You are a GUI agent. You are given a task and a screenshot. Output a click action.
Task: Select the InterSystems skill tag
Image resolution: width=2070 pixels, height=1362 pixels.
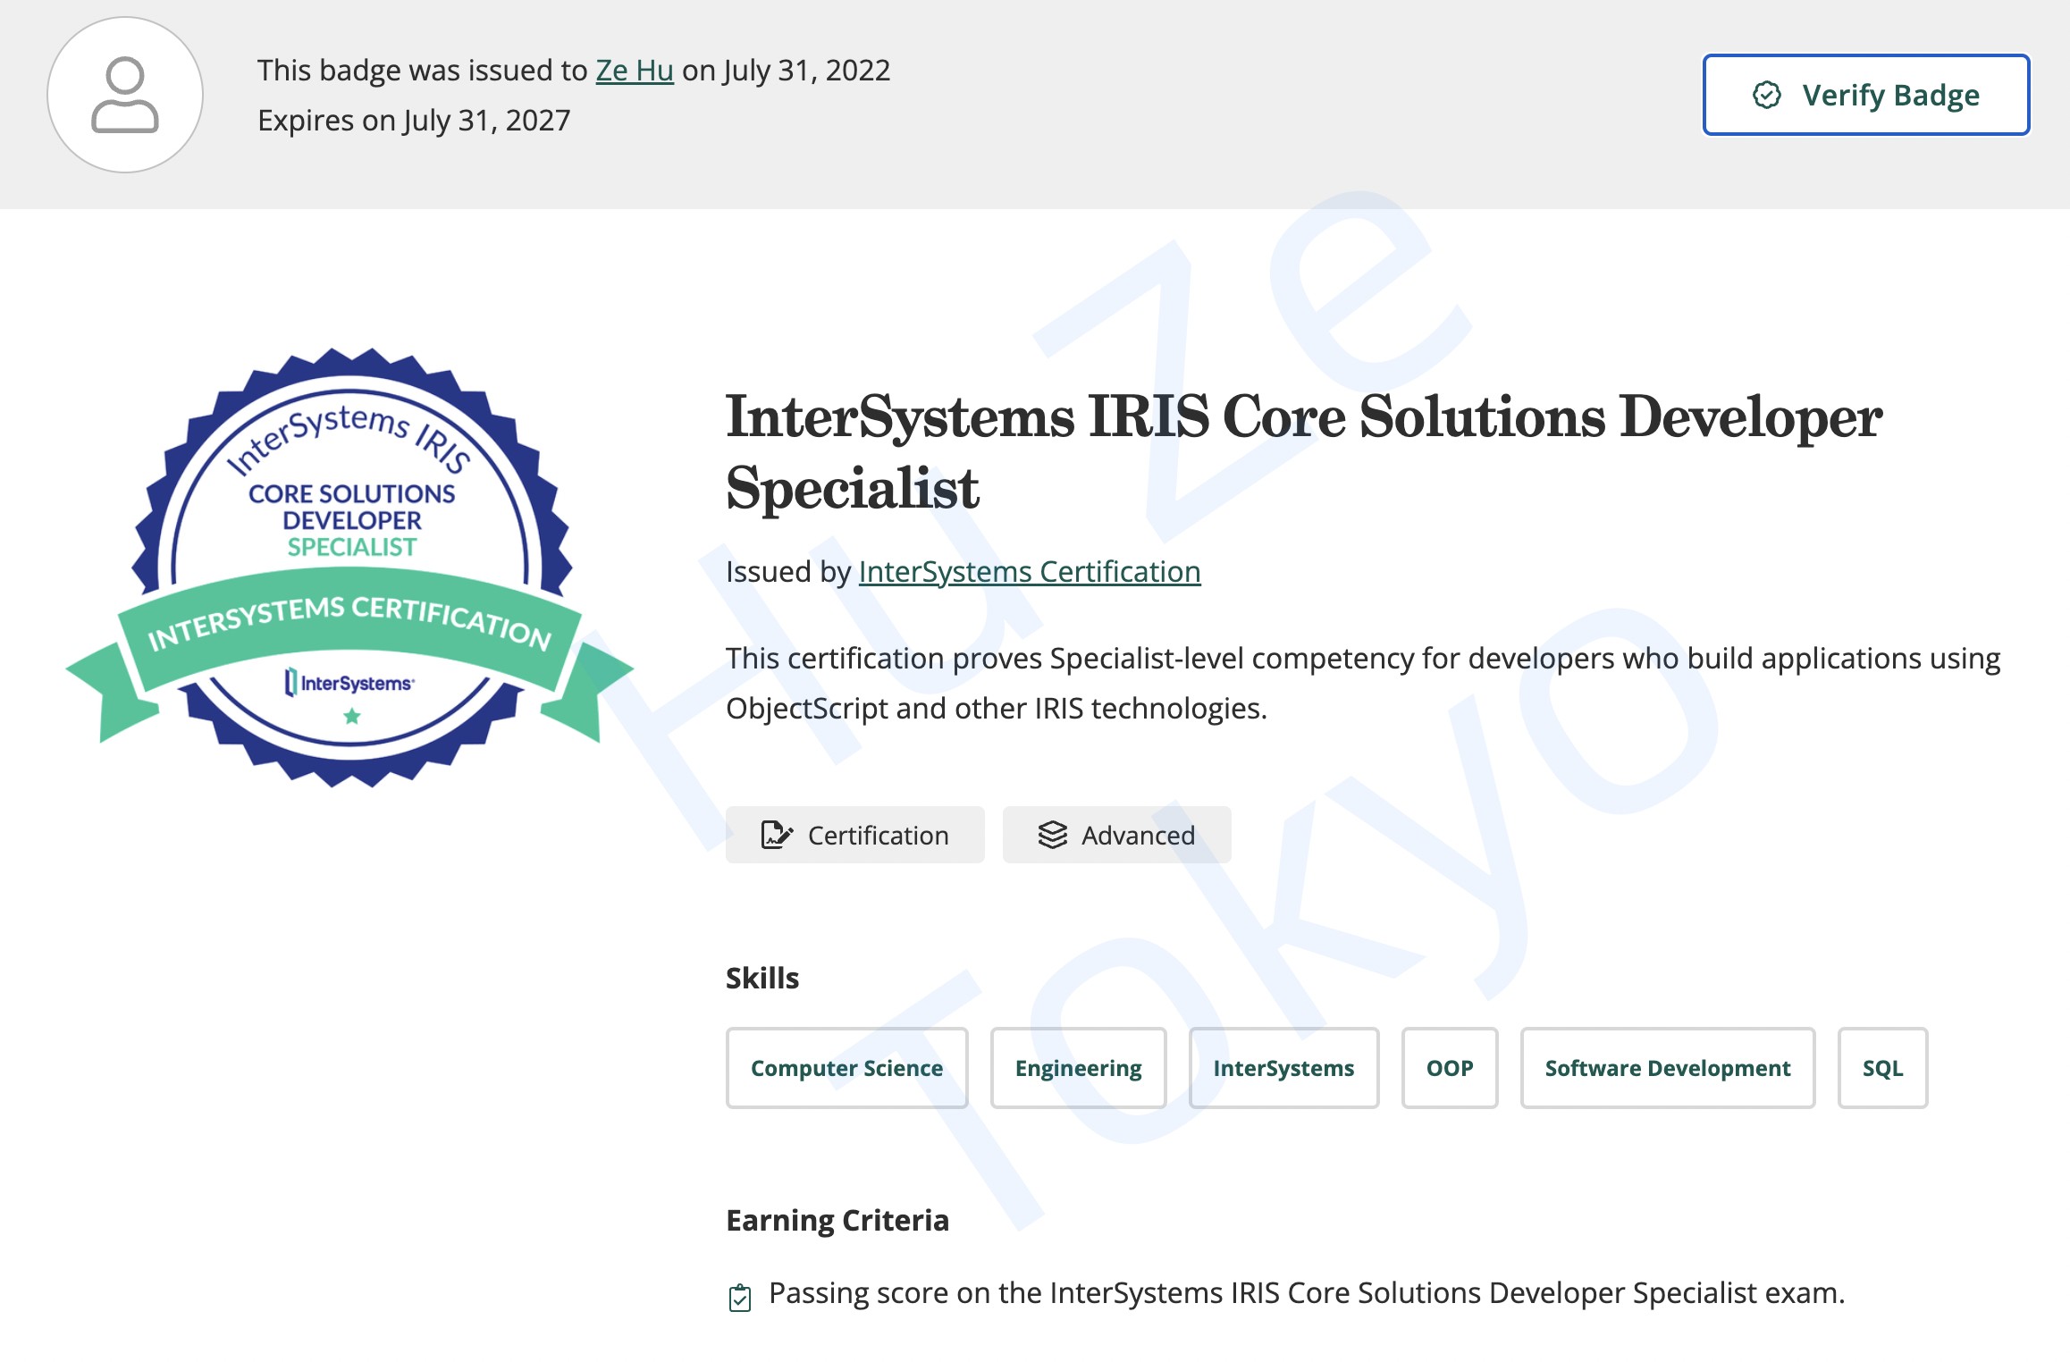pos(1284,1068)
